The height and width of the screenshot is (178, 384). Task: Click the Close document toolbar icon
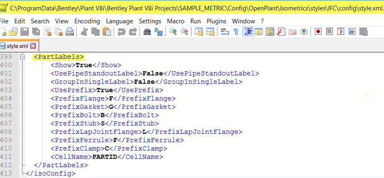coord(47,32)
